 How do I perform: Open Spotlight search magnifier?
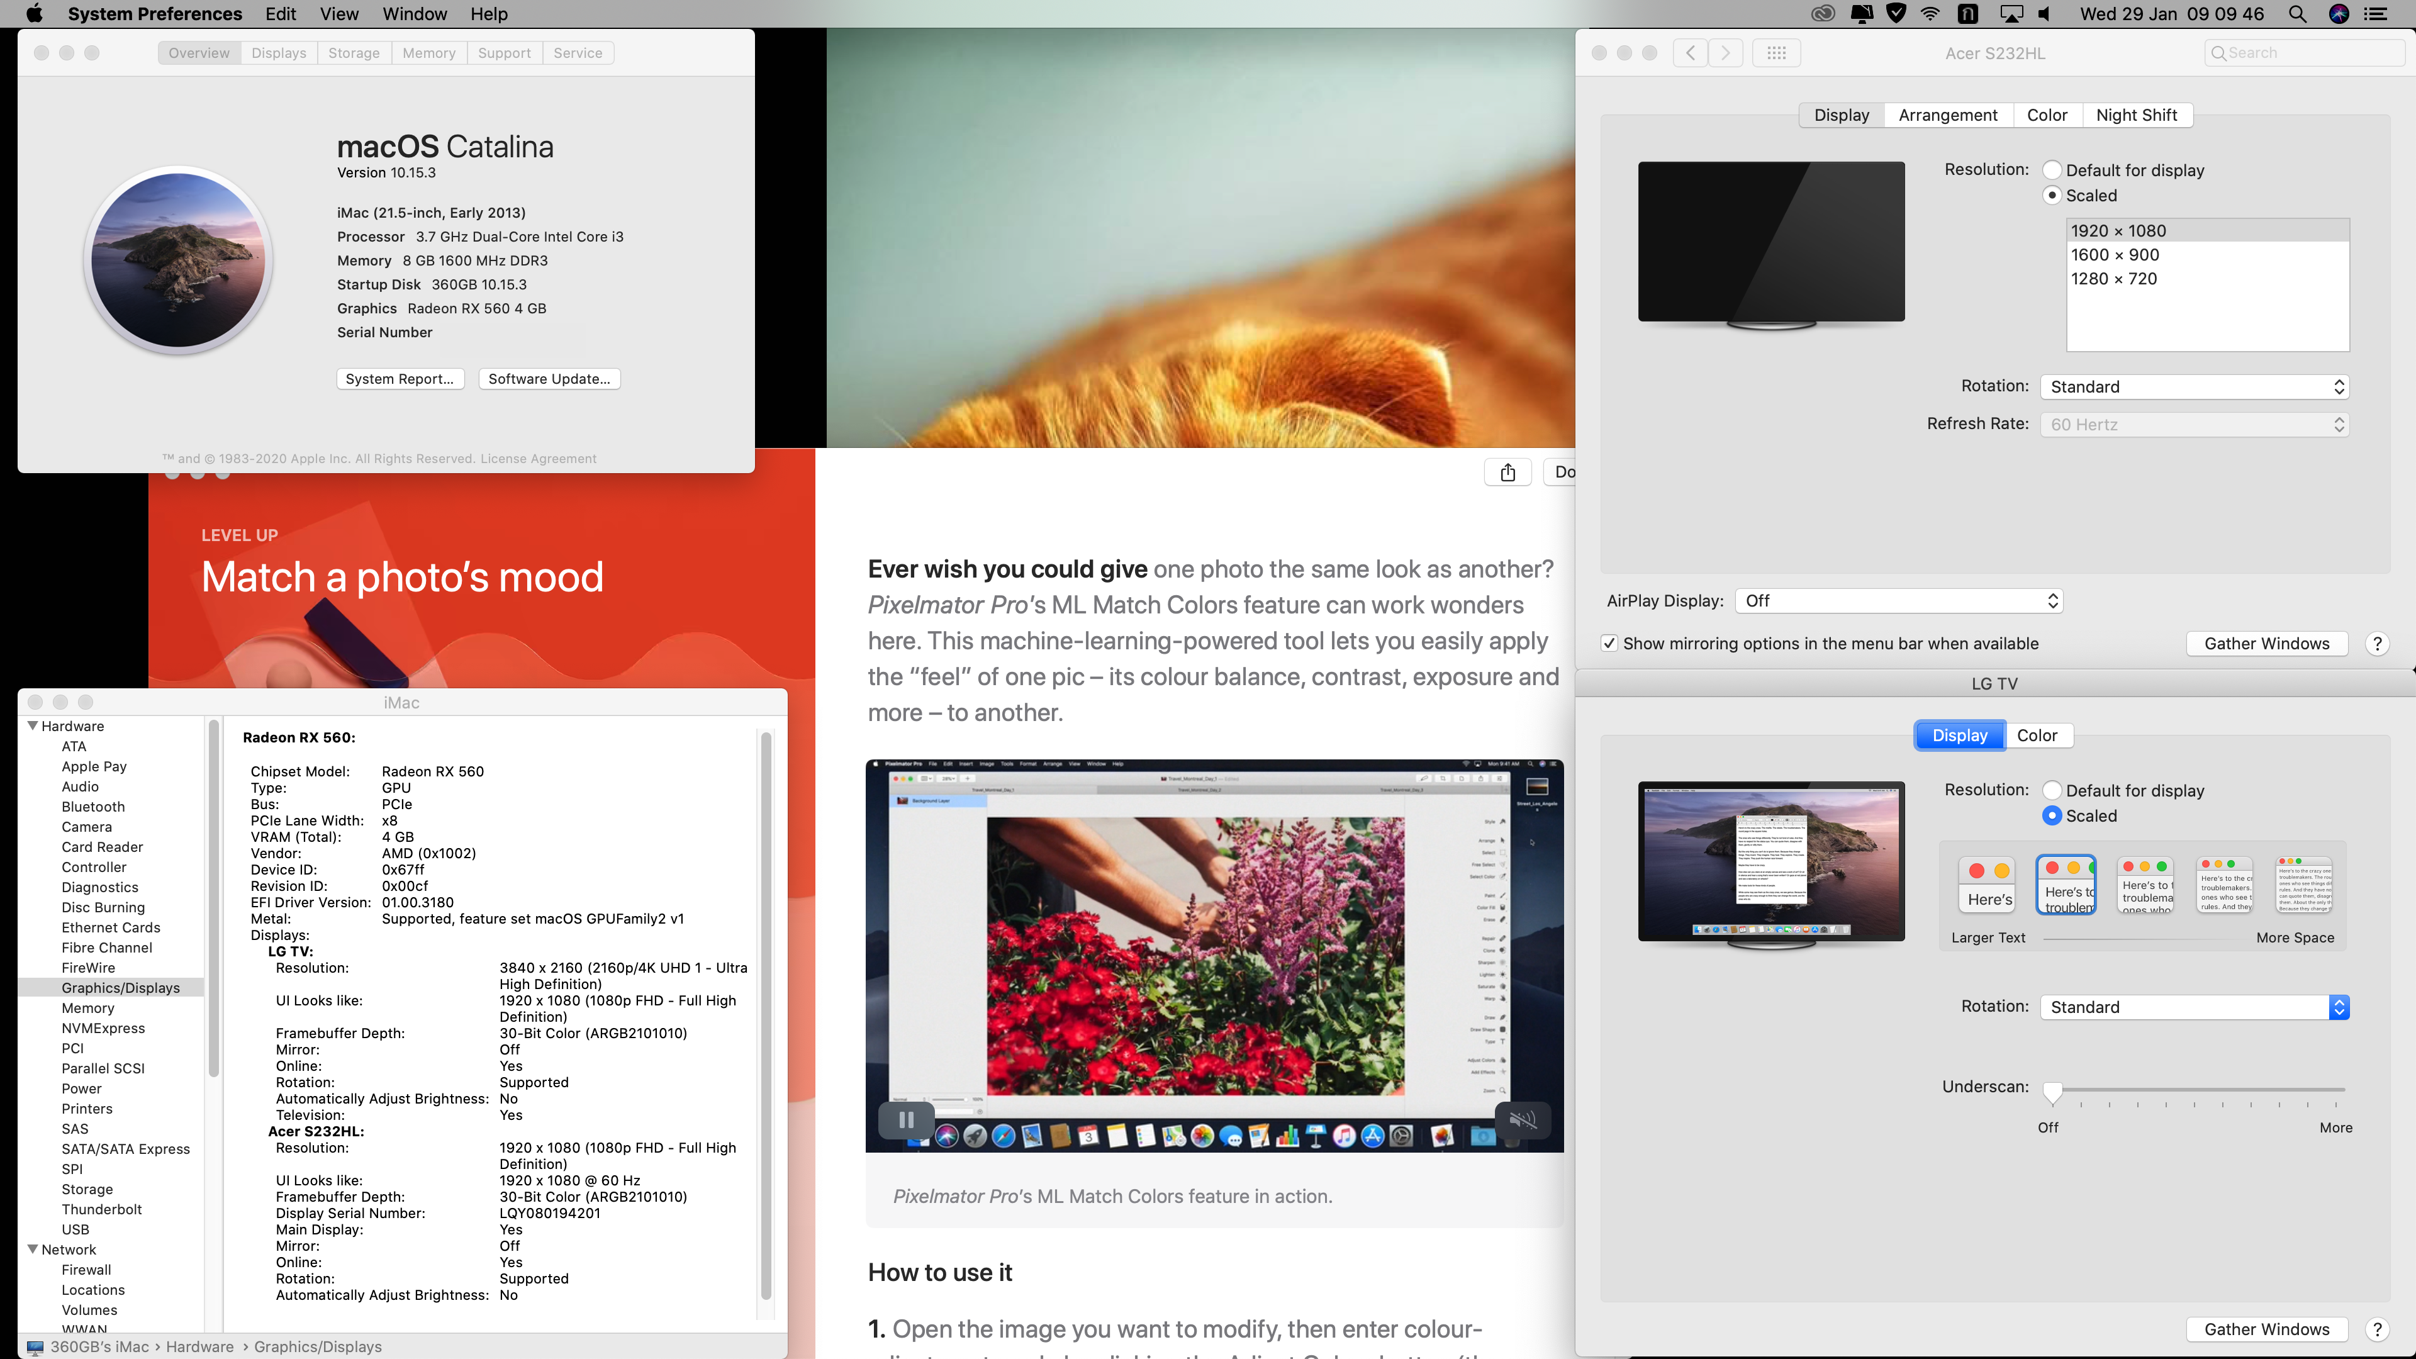point(2297,14)
